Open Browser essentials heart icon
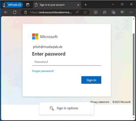 [122, 12]
